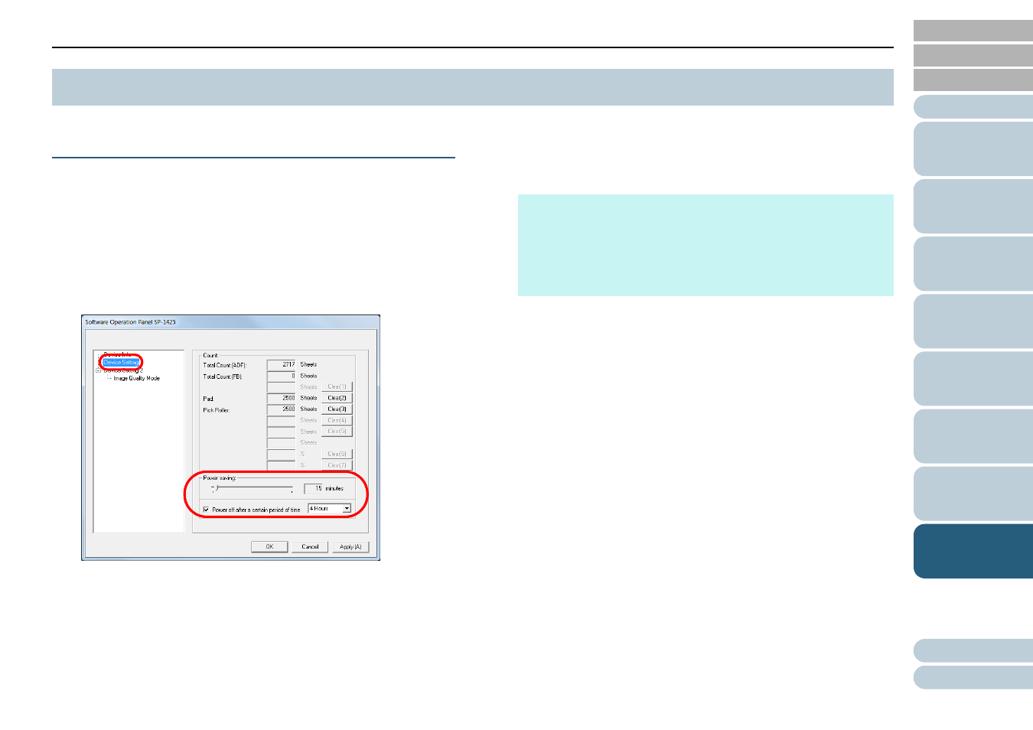The width and height of the screenshot is (1033, 730).
Task: Click the Apply (A) button
Action: 350,547
